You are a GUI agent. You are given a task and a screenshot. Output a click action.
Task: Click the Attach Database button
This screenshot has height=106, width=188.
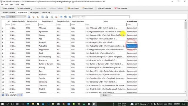[105, 8]
